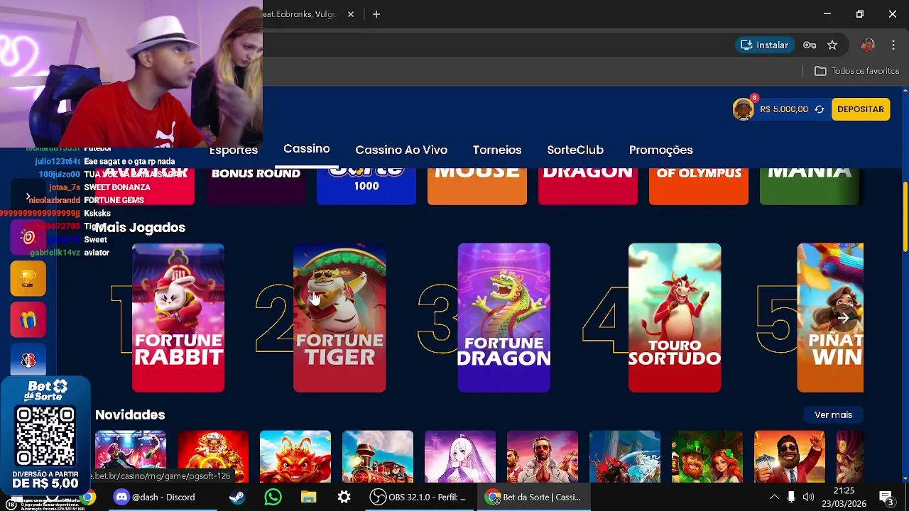Viewport: 909px width, 511px height.
Task: Open the sunglasses man with cash game
Action: click(790, 456)
